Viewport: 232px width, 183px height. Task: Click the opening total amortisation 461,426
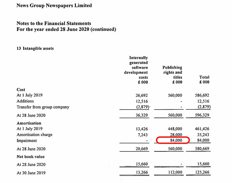click(x=202, y=129)
